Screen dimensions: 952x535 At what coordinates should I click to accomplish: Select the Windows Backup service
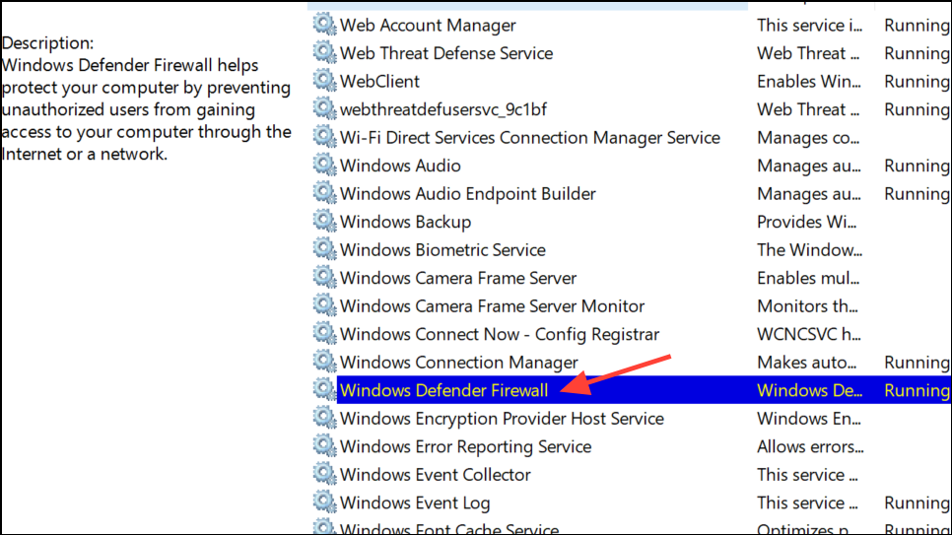[406, 222]
